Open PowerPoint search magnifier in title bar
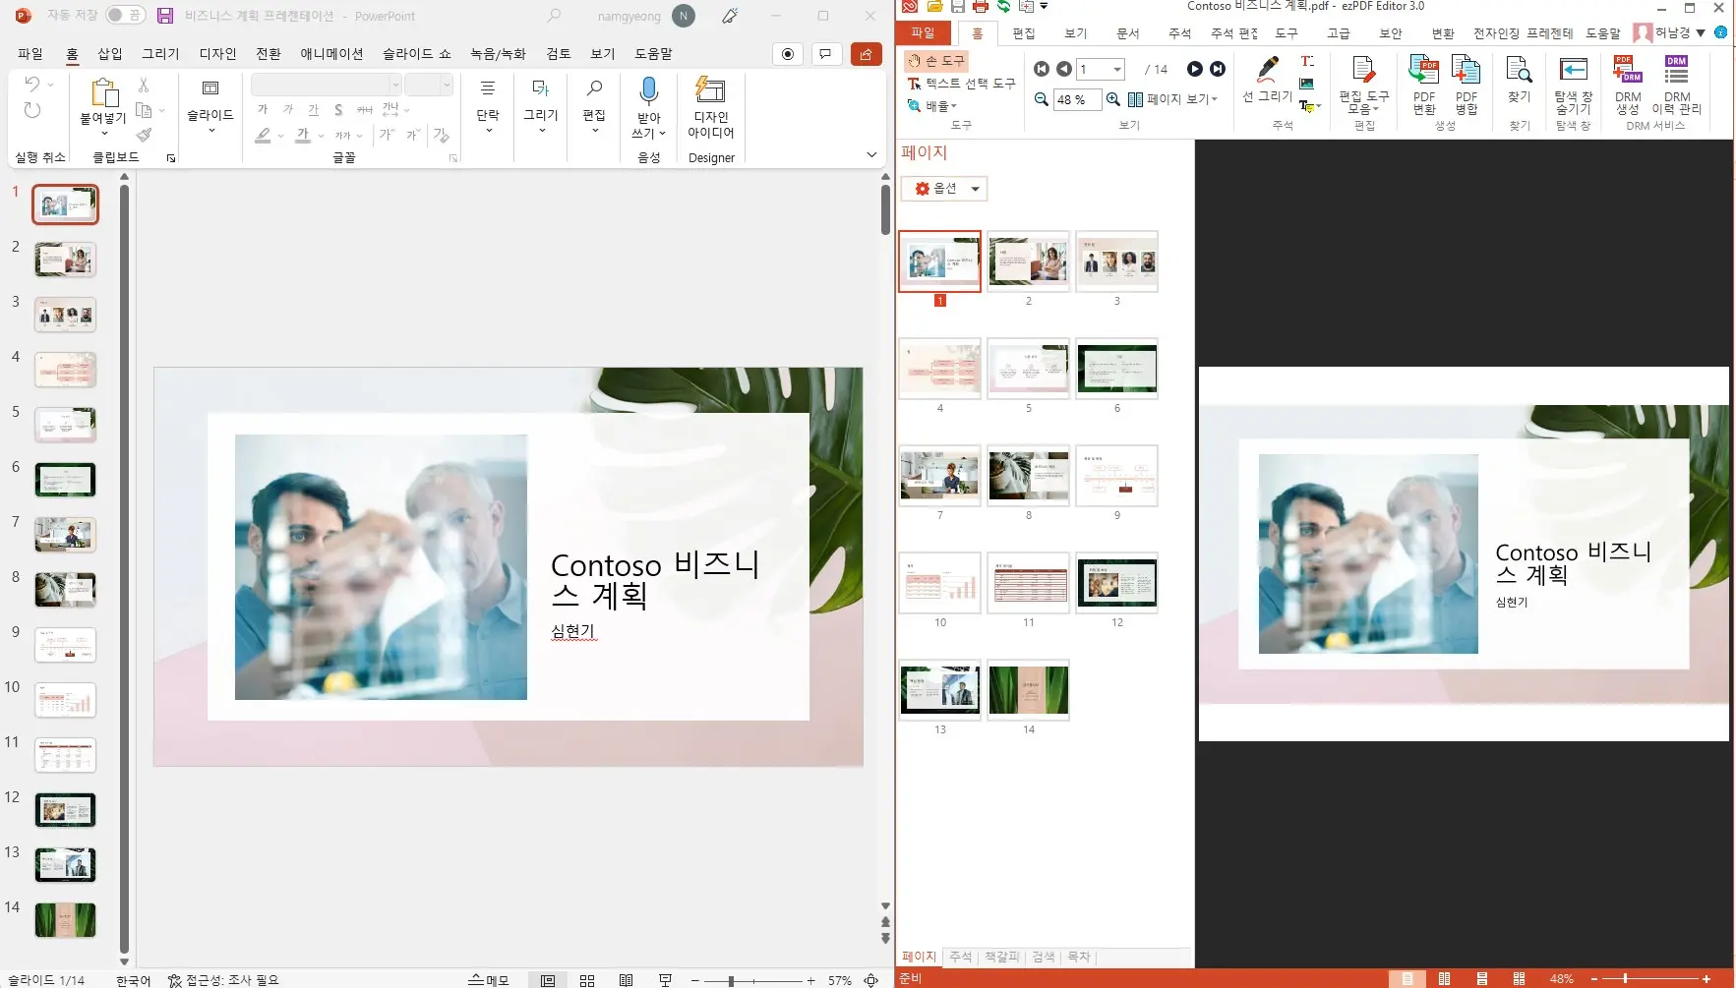The height and width of the screenshot is (988, 1736). pos(555,16)
